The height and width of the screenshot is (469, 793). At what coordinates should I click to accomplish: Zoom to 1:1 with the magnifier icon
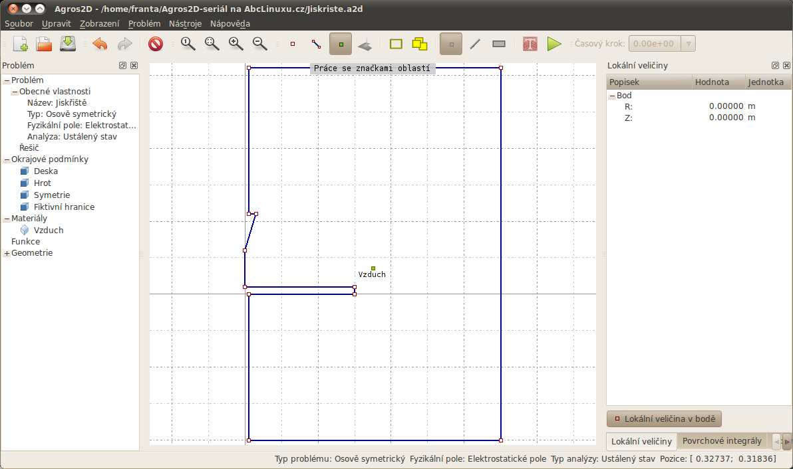click(188, 44)
